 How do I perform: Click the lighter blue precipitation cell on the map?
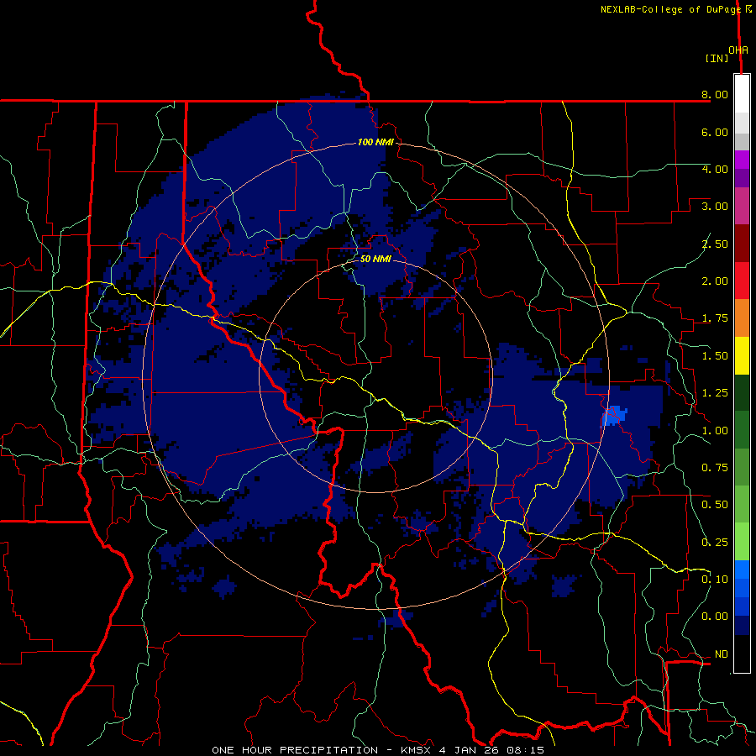pos(614,415)
